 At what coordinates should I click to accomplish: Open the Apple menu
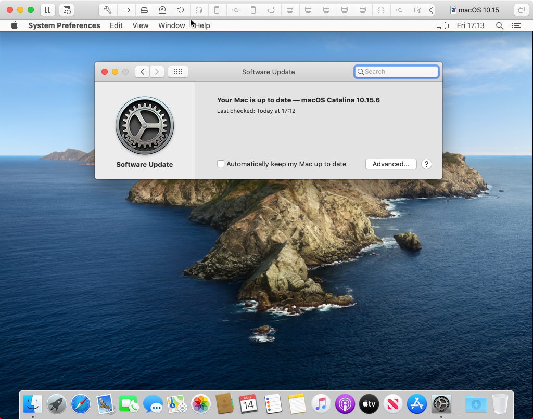click(x=14, y=25)
